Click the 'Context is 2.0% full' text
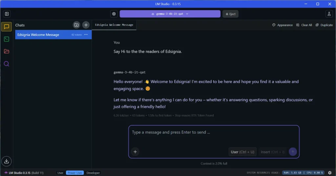The width and height of the screenshot is (336, 176). coord(214,164)
